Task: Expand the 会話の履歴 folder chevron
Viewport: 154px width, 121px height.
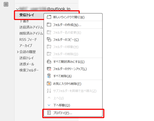Action: 18,52
